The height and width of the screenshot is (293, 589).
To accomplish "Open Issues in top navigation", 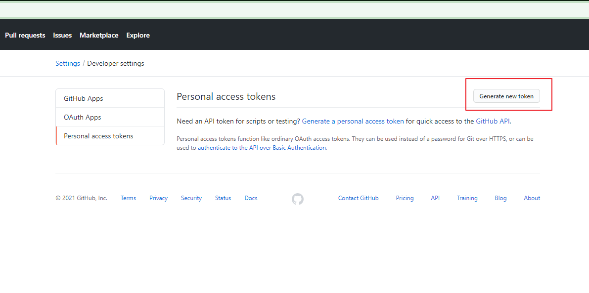I will click(62, 35).
